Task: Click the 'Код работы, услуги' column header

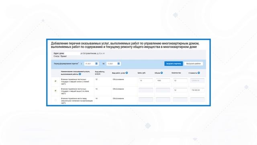Action: (100, 73)
